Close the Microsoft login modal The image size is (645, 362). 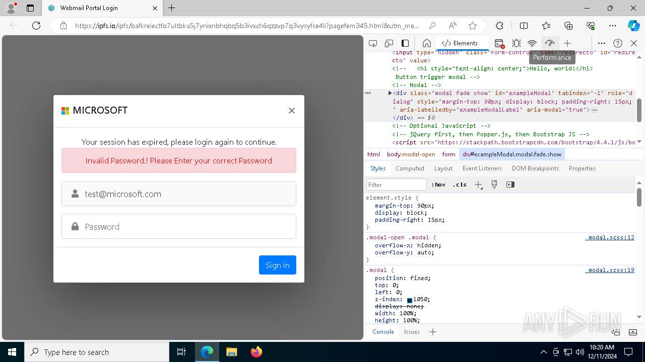click(x=291, y=111)
